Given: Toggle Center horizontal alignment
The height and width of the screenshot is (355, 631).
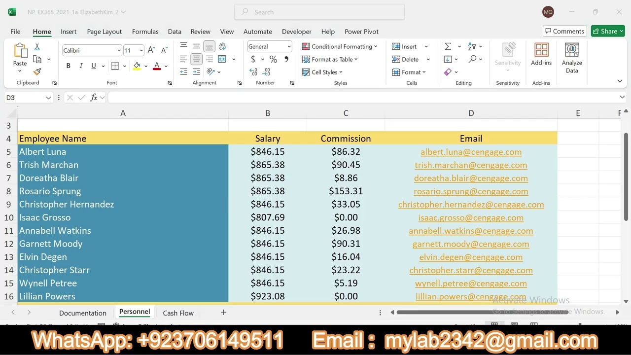Looking at the screenshot, I should [196, 59].
